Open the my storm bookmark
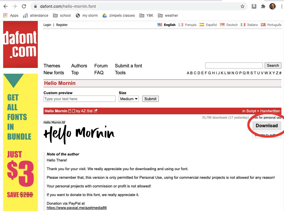284x211 pixels. [x=87, y=16]
